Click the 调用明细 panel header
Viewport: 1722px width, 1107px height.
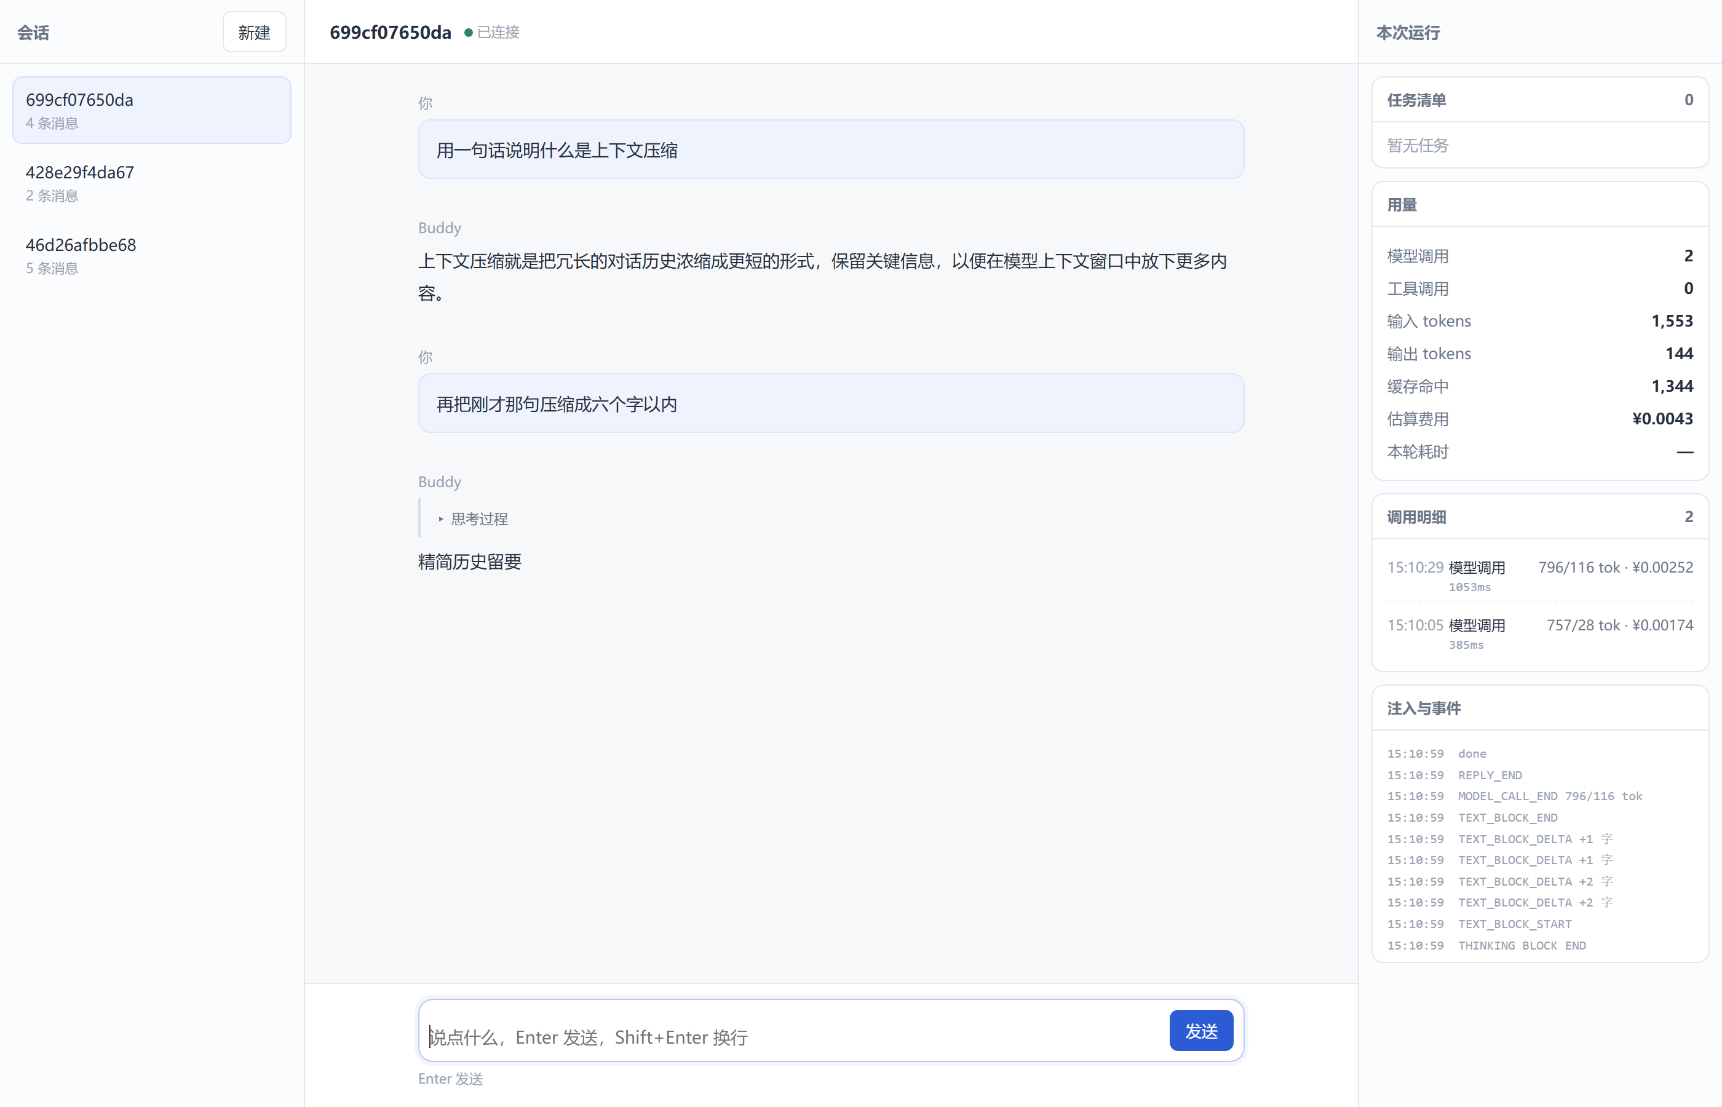click(x=1539, y=517)
